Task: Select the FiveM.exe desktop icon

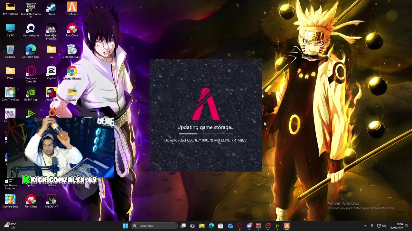Action: point(72,9)
